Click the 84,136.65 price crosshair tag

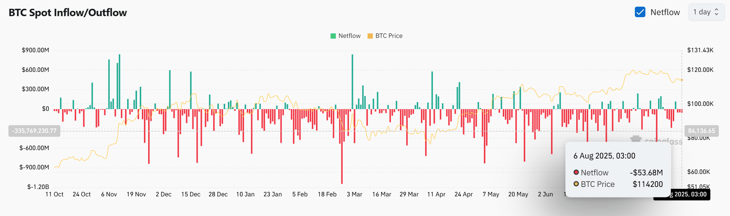702,131
